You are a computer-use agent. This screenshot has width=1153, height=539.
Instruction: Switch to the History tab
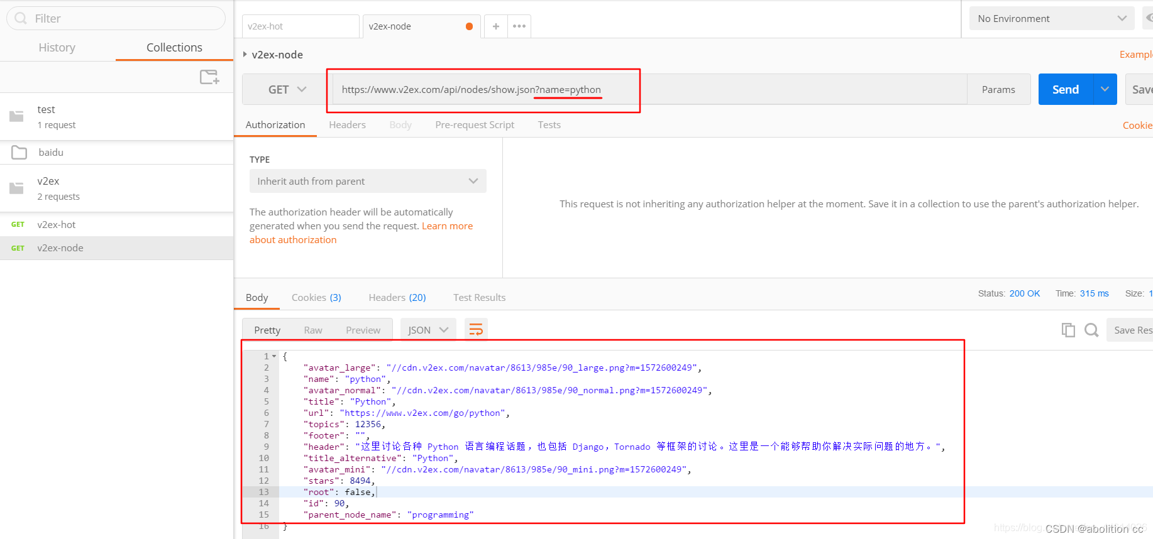coord(57,47)
